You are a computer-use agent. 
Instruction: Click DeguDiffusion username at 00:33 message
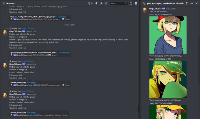[15, 64]
